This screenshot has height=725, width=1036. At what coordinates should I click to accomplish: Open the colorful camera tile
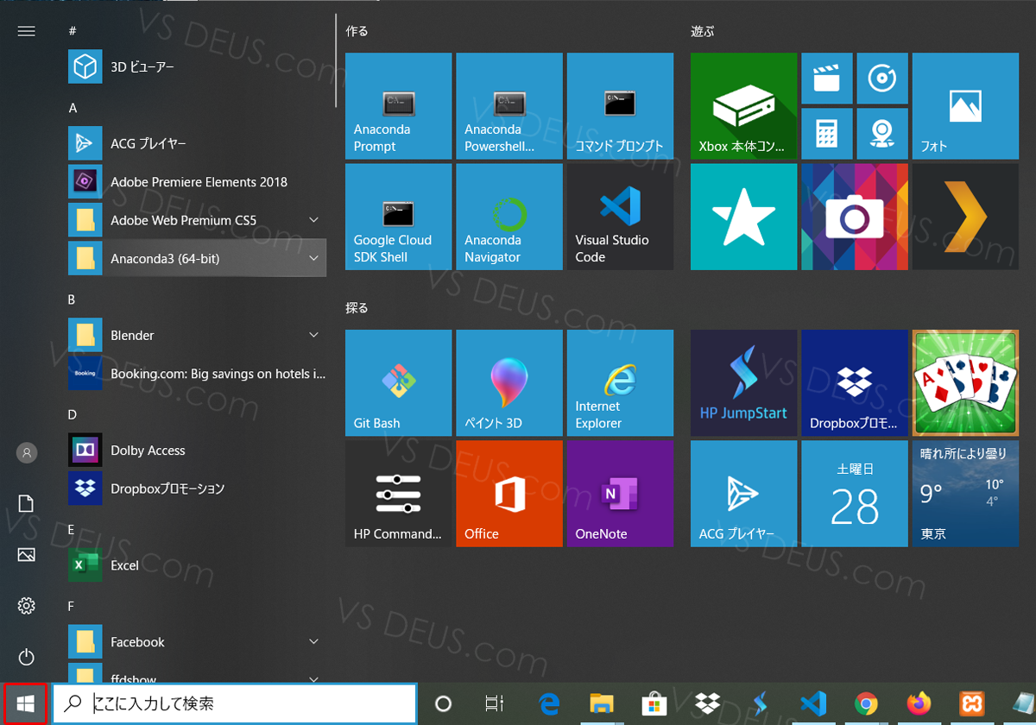855,217
